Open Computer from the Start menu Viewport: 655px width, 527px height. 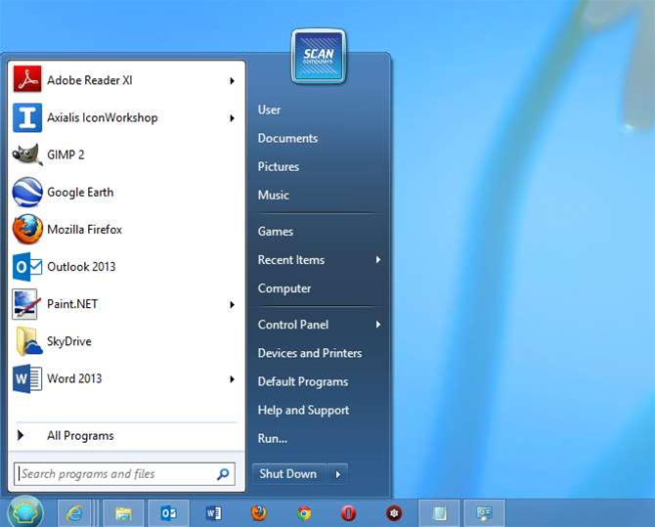tap(284, 288)
